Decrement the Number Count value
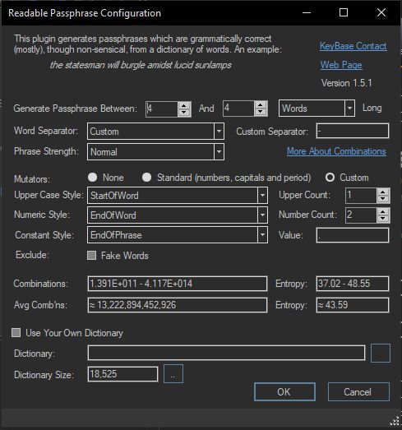402x430 pixels. pyautogui.click(x=383, y=219)
